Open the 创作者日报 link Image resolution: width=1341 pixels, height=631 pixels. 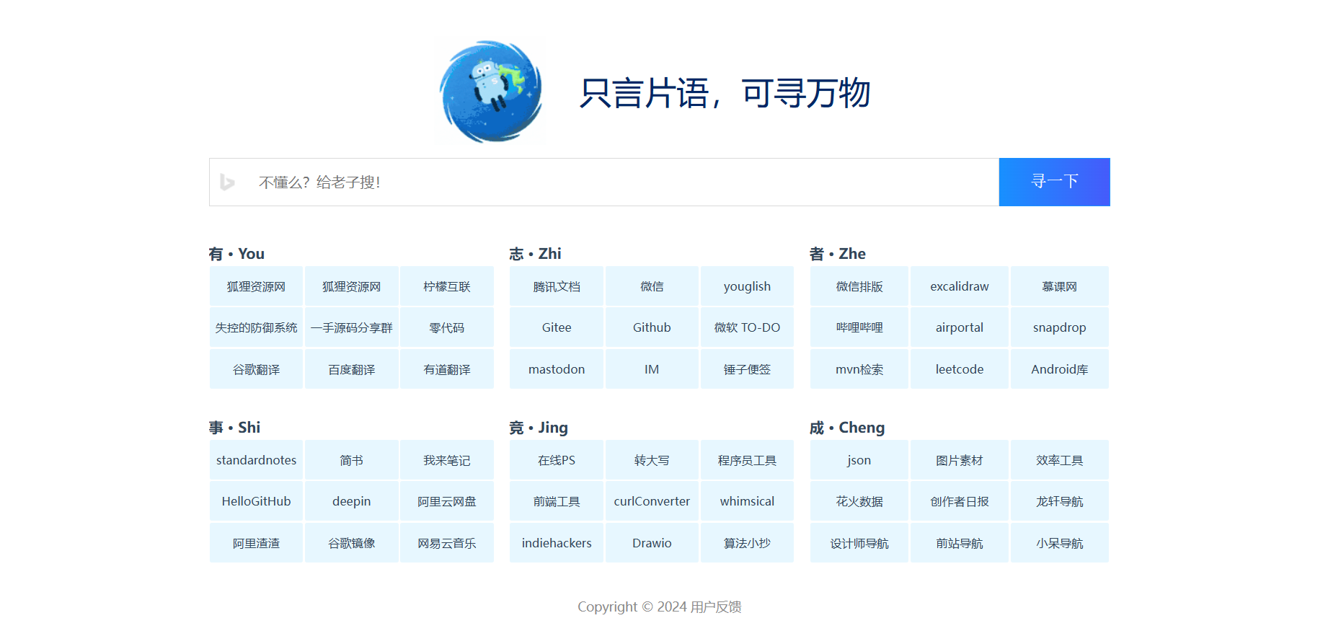click(960, 501)
